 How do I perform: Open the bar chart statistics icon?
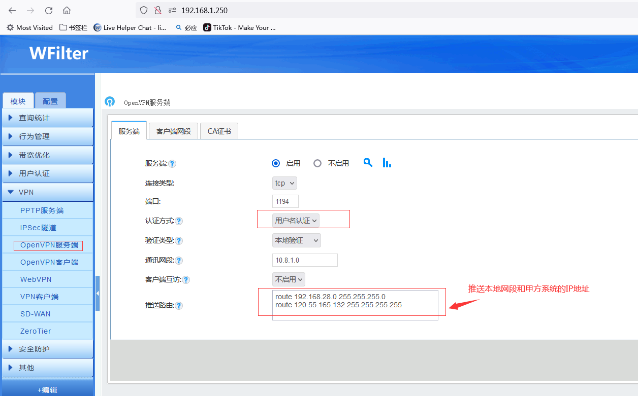[387, 163]
